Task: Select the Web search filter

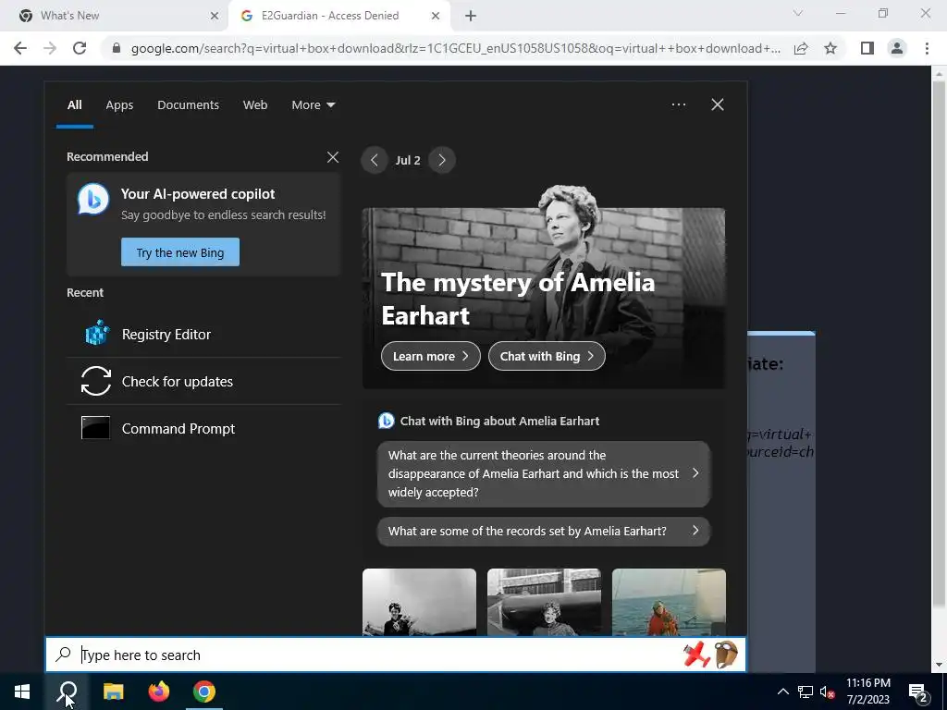Action: tap(255, 105)
